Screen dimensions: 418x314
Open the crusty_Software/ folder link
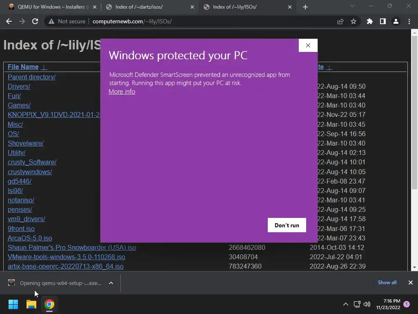32,162
